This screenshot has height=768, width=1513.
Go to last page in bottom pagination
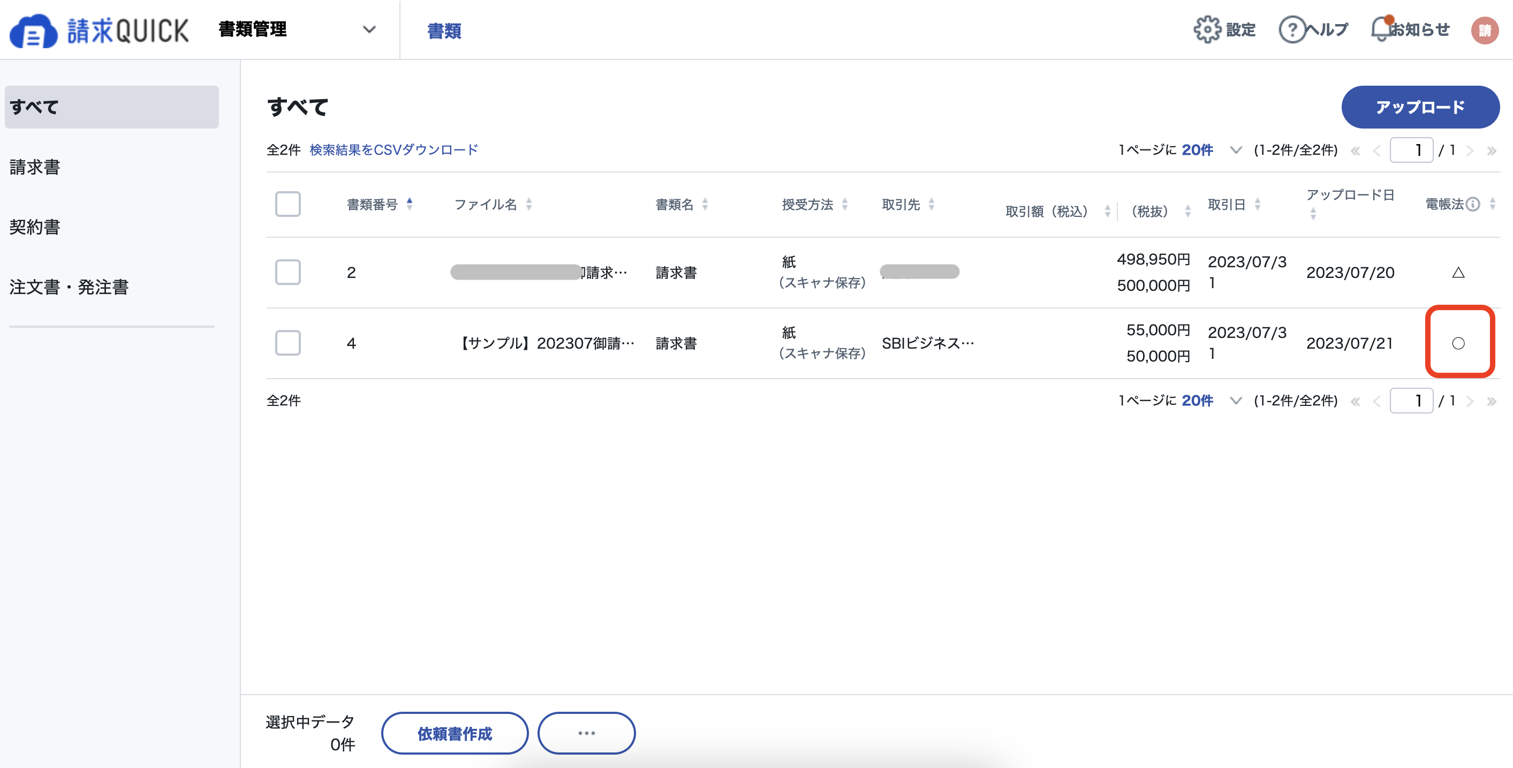1491,401
